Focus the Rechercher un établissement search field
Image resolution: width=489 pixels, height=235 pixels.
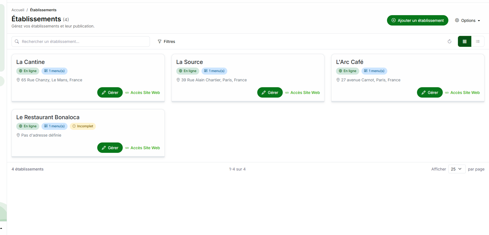click(x=81, y=42)
